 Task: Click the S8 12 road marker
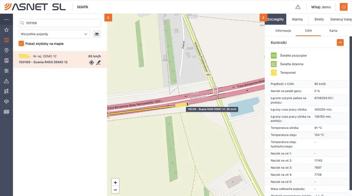[x=215, y=91]
